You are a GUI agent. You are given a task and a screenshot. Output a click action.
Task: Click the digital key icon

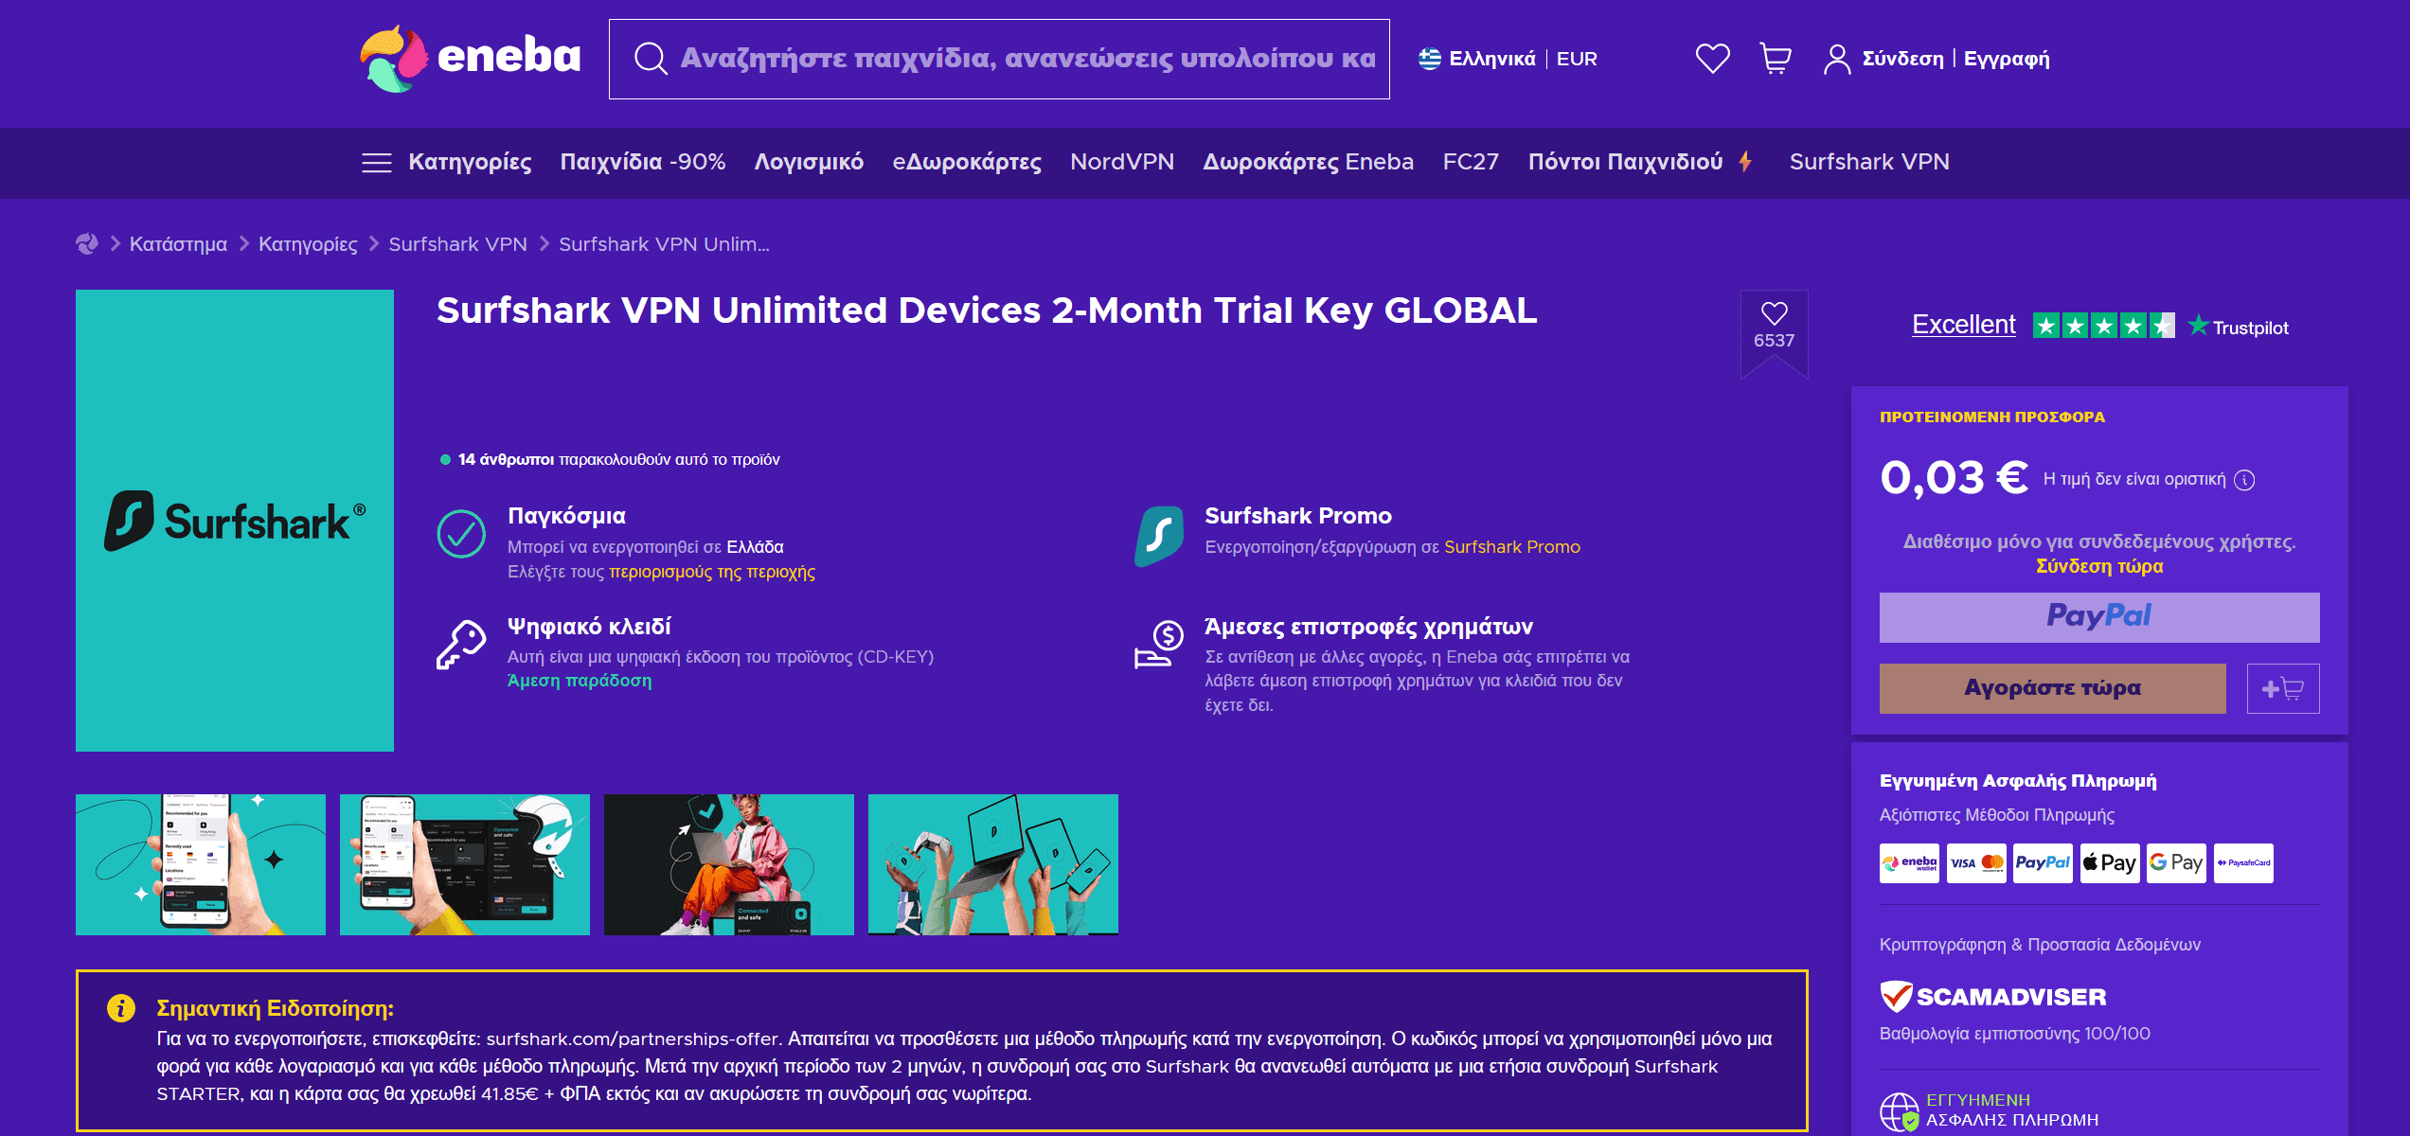461,645
